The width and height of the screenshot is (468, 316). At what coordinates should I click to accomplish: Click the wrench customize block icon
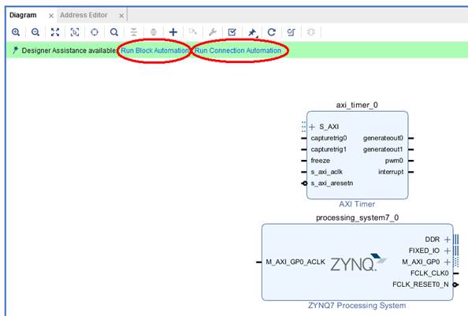(x=213, y=32)
